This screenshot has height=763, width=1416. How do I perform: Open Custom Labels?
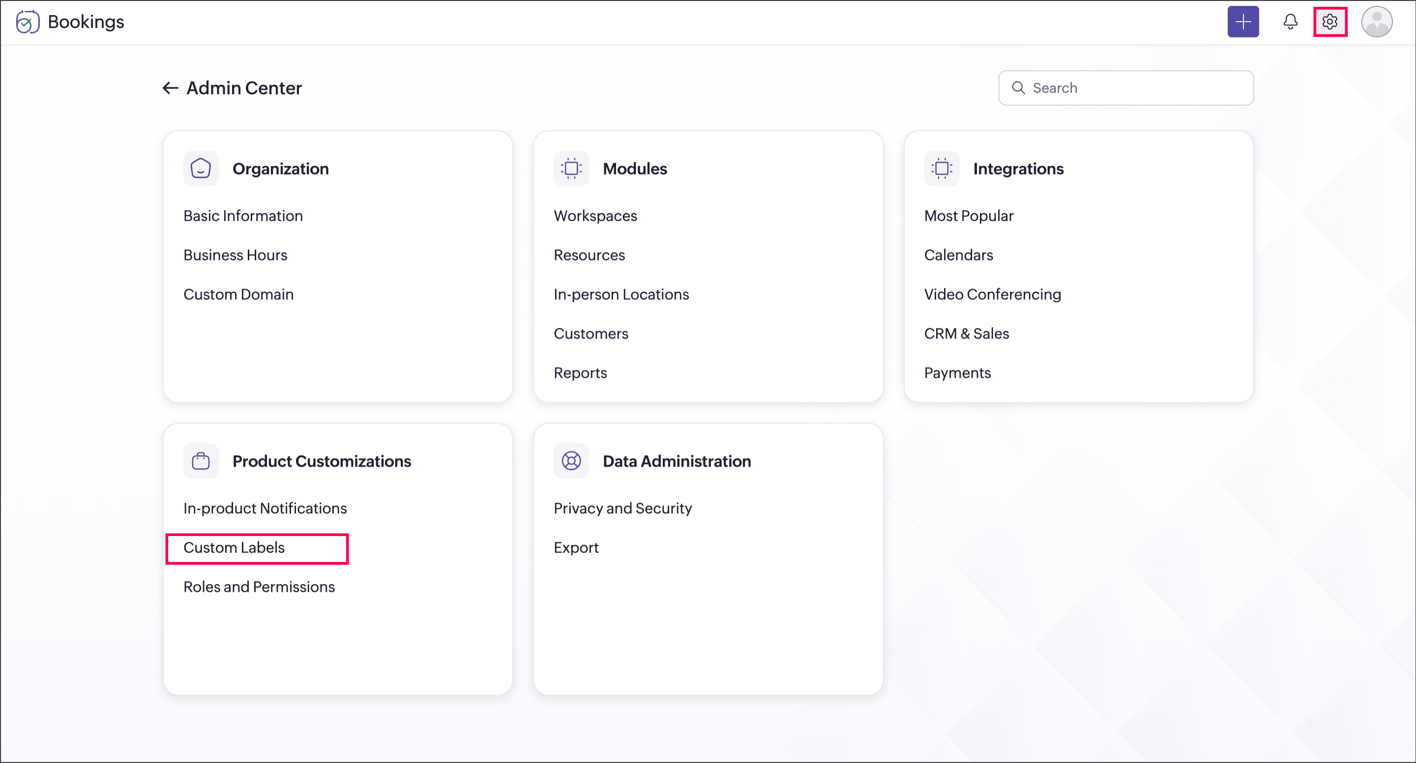234,548
